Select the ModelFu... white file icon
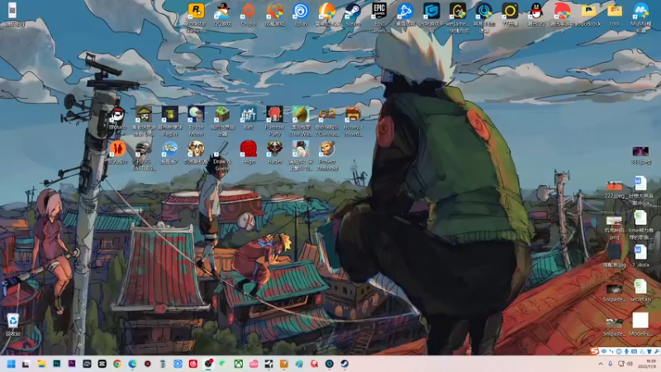Viewport: 661px width, 372px height. (x=640, y=321)
